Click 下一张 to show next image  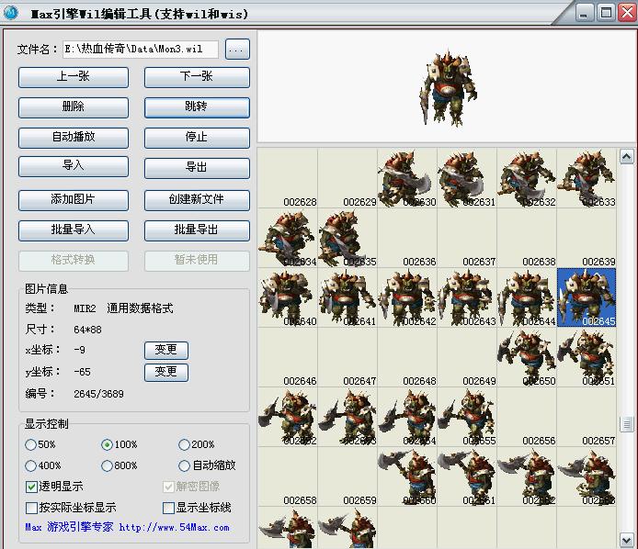197,77
